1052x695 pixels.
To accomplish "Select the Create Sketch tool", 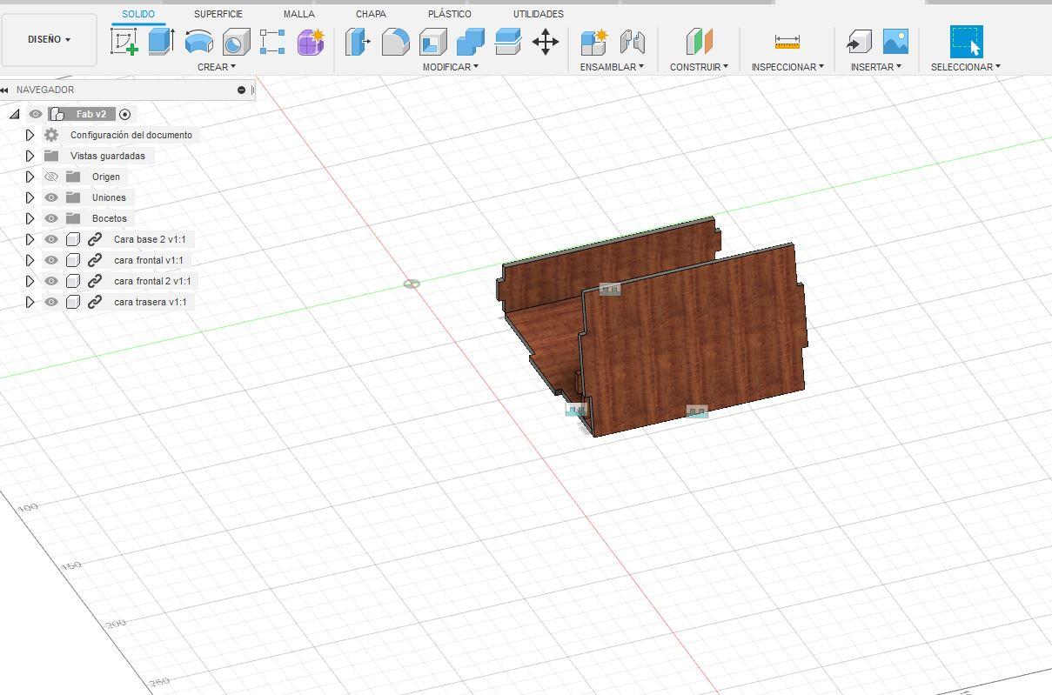I will point(124,41).
